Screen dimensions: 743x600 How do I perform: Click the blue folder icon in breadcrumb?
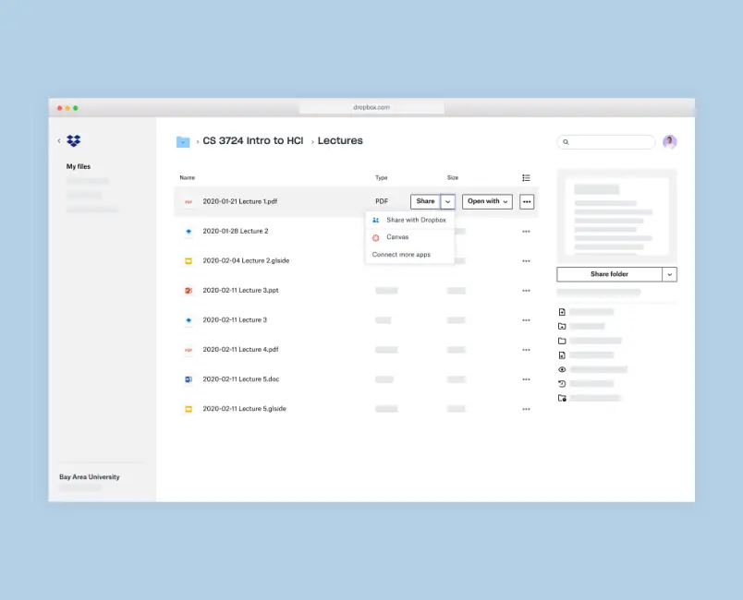click(183, 141)
